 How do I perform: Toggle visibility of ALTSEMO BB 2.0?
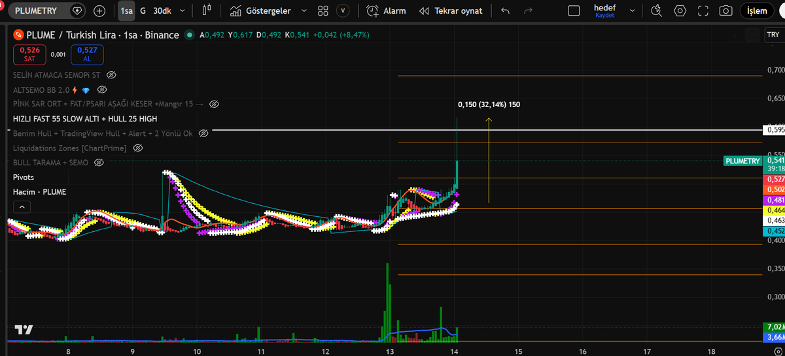(102, 89)
